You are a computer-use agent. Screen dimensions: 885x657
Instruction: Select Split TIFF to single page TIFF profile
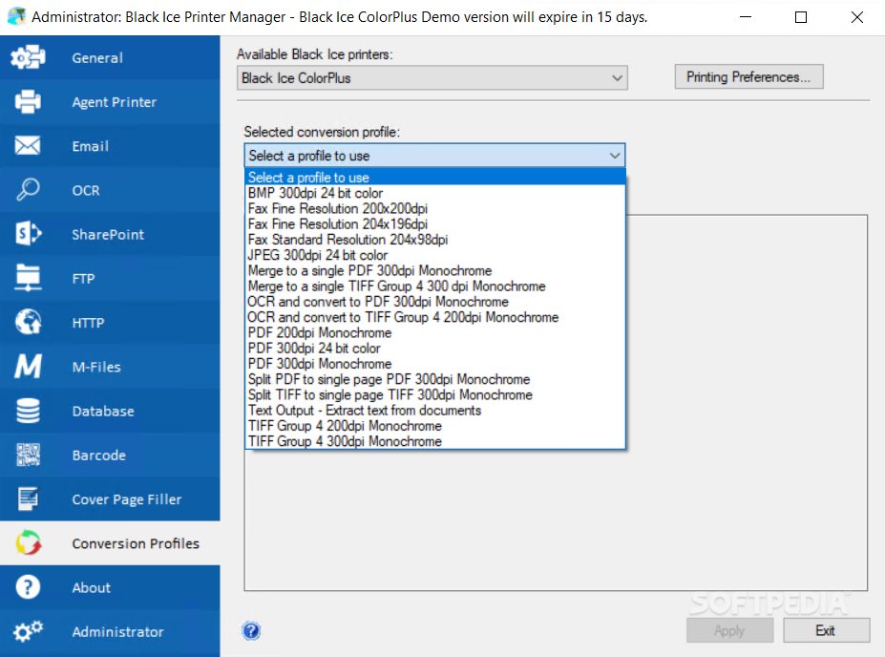coord(435,394)
